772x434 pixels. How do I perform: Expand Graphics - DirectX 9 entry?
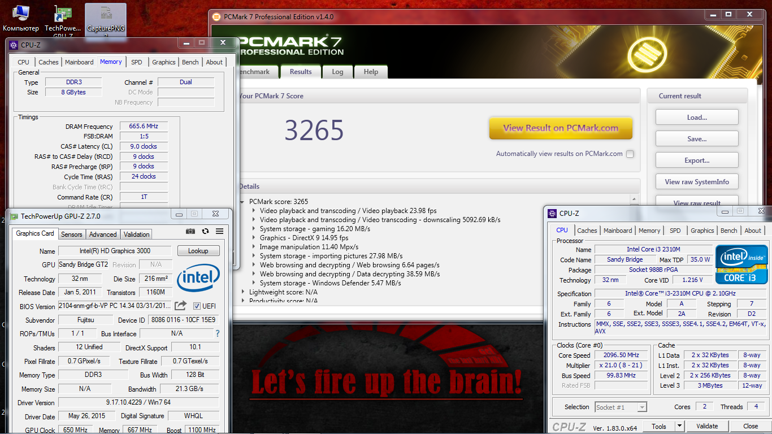(x=253, y=238)
